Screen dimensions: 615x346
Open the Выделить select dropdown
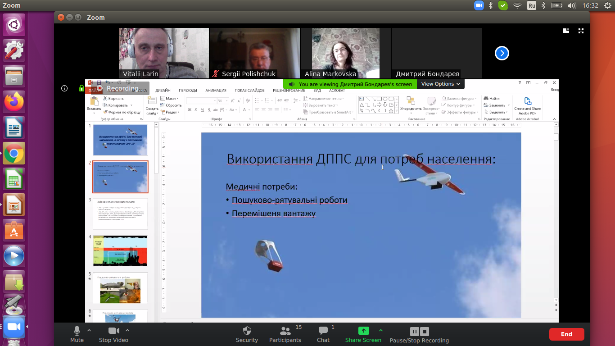[497, 112]
